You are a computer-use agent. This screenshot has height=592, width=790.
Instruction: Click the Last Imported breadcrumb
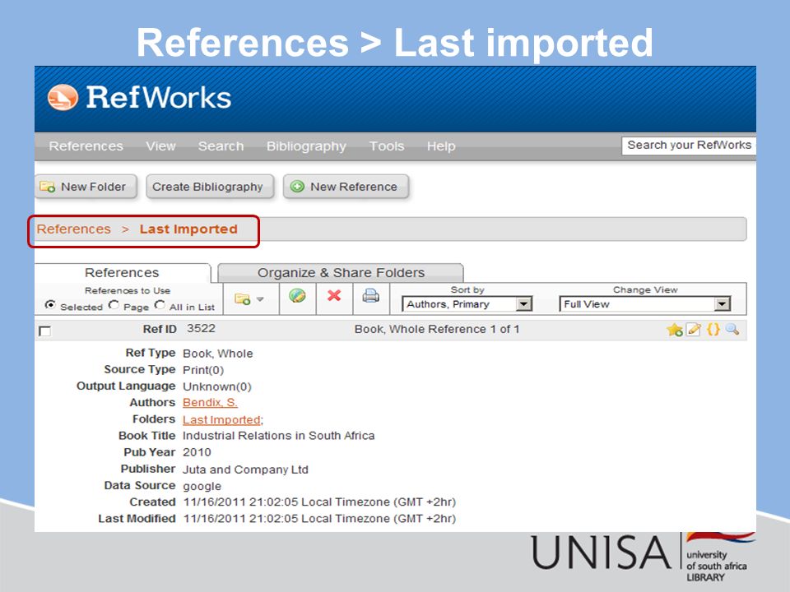pos(188,229)
